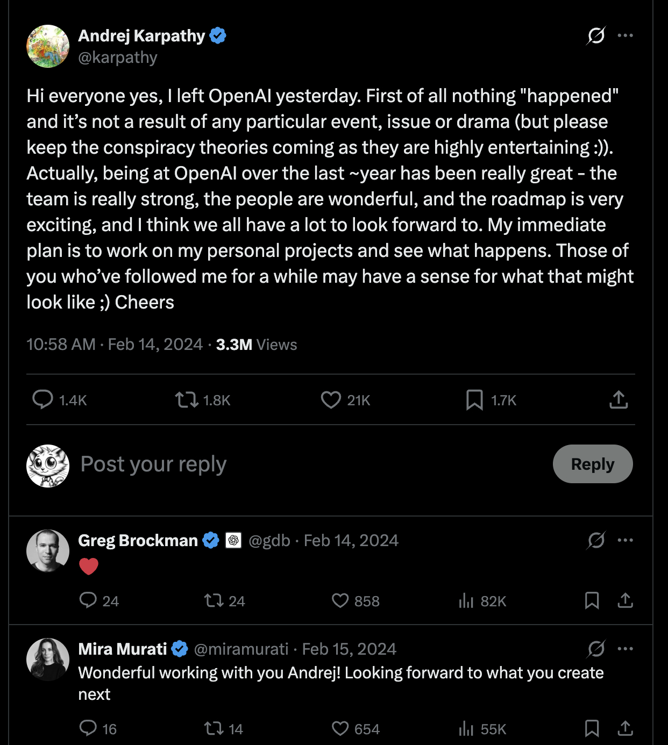Viewport: 668px width, 745px height.
Task: Like Greg Brockman's heart reply
Action: coord(340,600)
